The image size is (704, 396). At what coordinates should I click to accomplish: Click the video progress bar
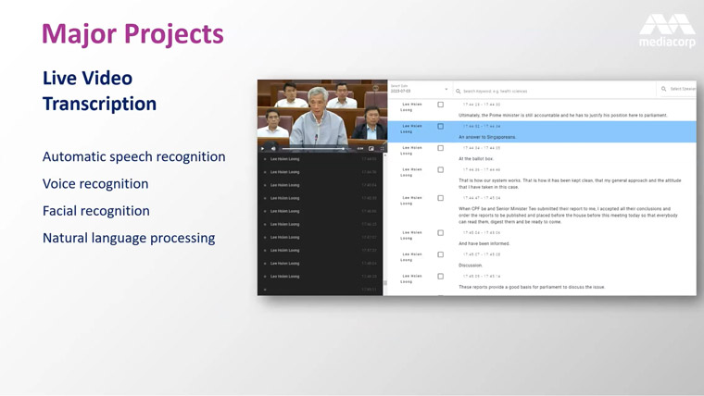point(316,148)
